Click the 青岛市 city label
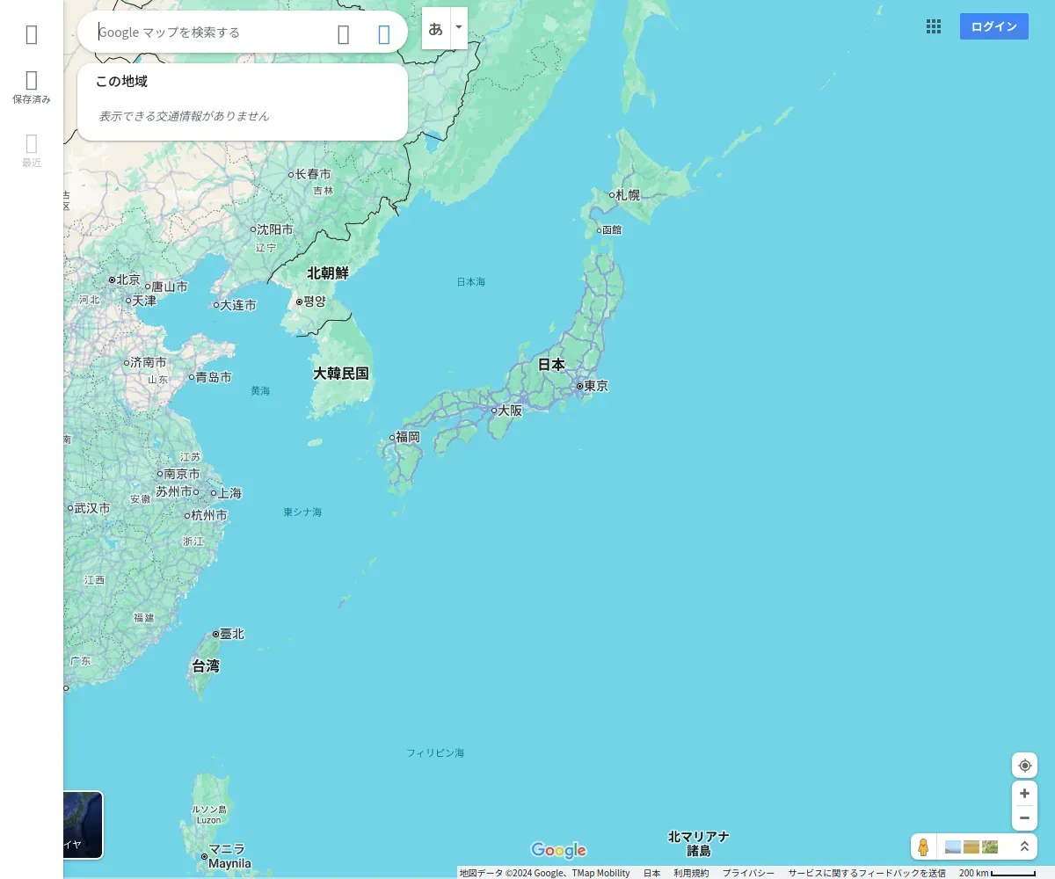Viewport: 1055px width, 879px height. [214, 377]
